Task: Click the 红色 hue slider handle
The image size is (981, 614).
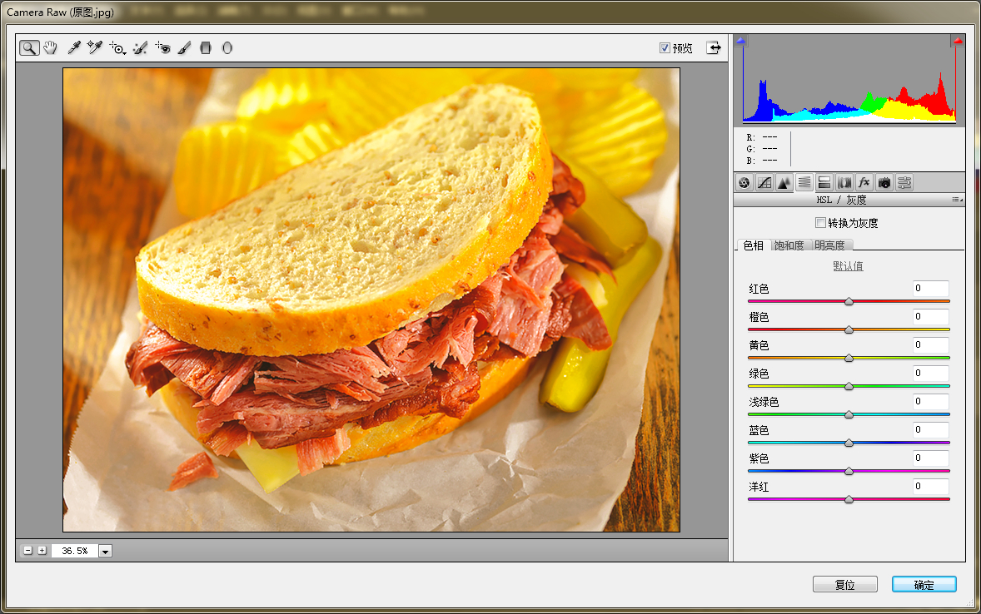Action: point(849,301)
